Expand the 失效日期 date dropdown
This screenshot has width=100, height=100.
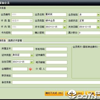(98, 27)
